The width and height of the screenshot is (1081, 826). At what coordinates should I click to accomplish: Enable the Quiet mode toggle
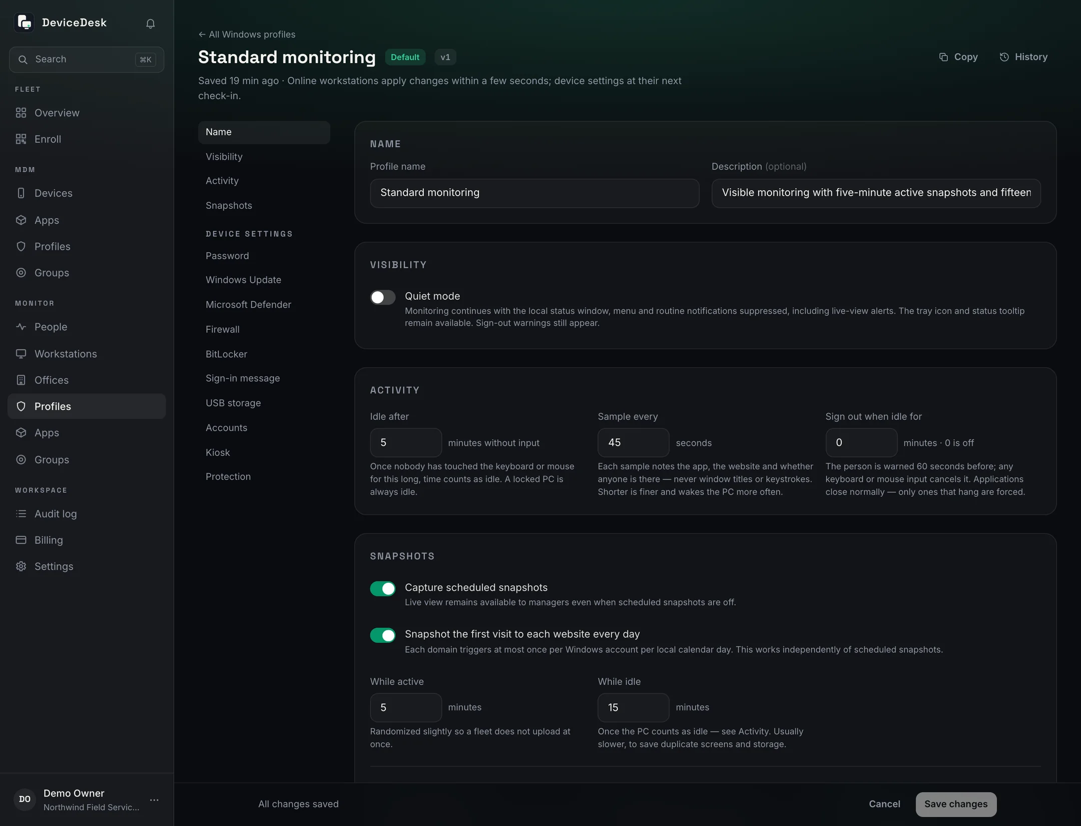coord(383,297)
